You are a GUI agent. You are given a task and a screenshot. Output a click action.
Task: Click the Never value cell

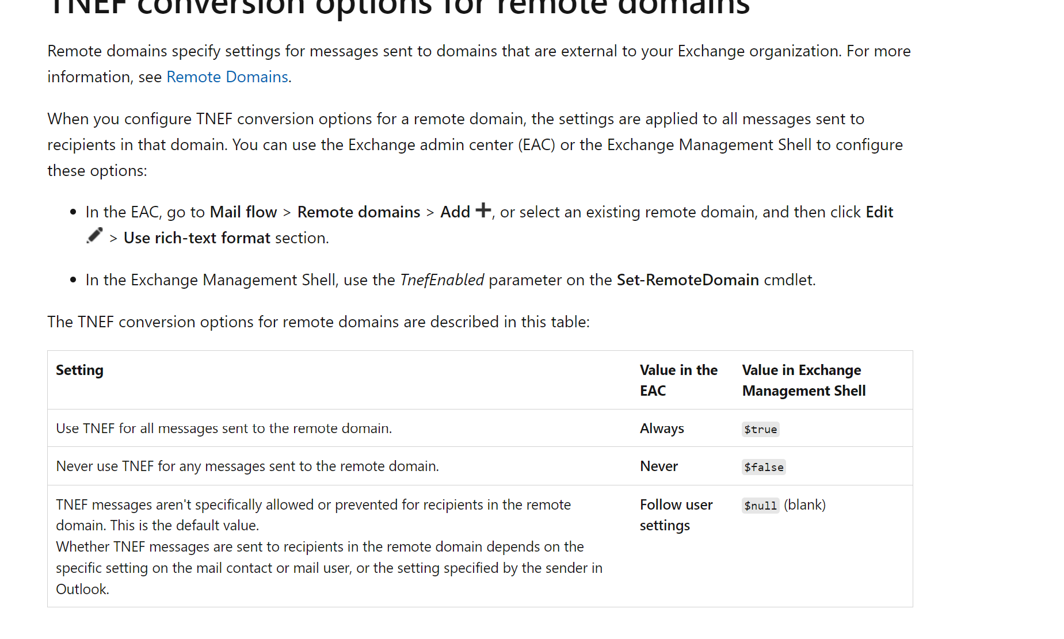659,466
